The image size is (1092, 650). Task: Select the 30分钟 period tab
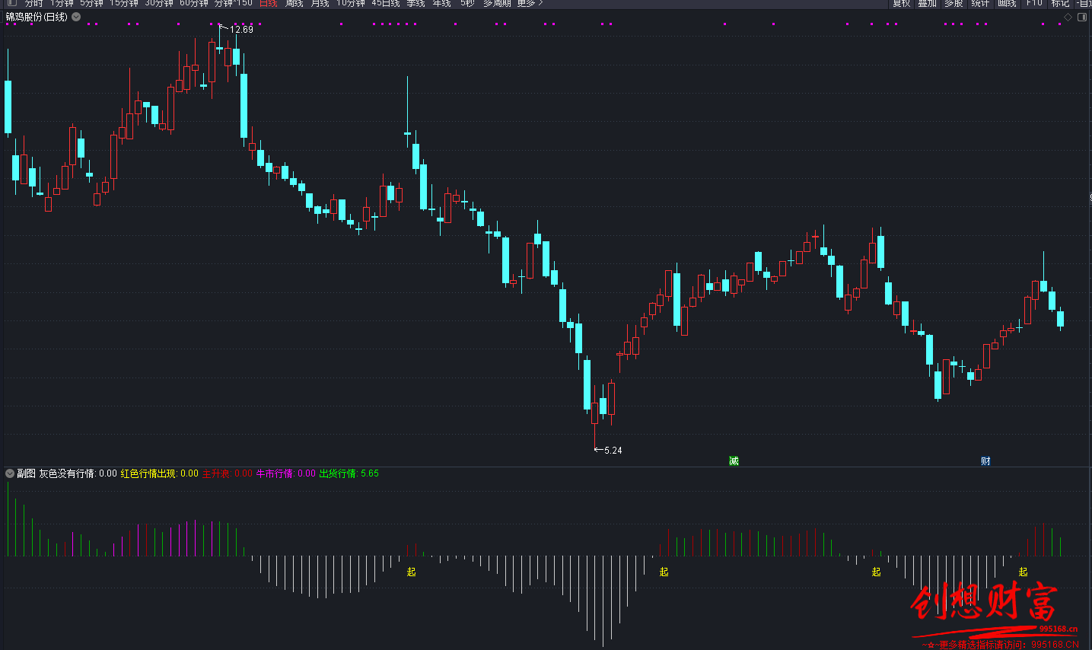pos(159,3)
